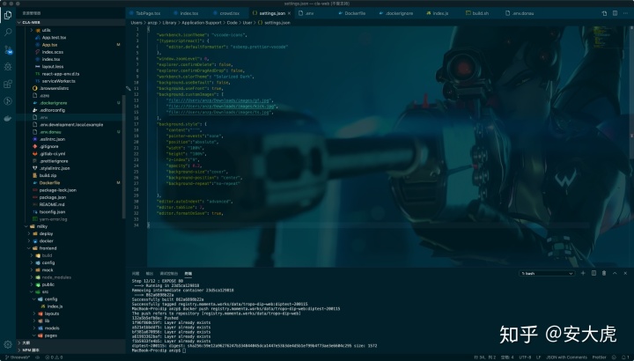This screenshot has width=634, height=361.
Task: Open package.json in the explorer
Action: (53, 197)
